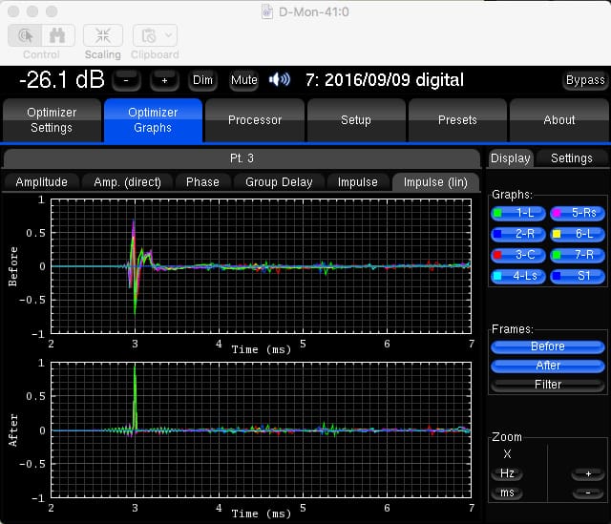Select the Impulse graph tab
The width and height of the screenshot is (611, 524).
click(x=358, y=182)
